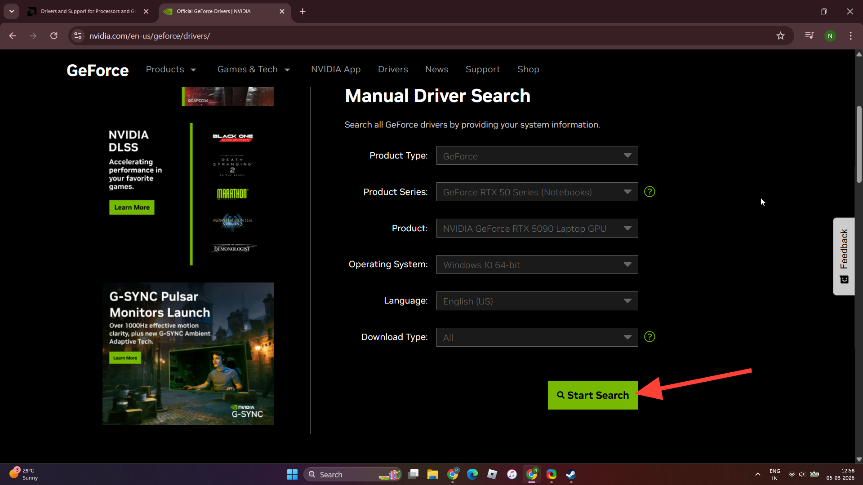Click the bookmark star icon

pyautogui.click(x=780, y=36)
